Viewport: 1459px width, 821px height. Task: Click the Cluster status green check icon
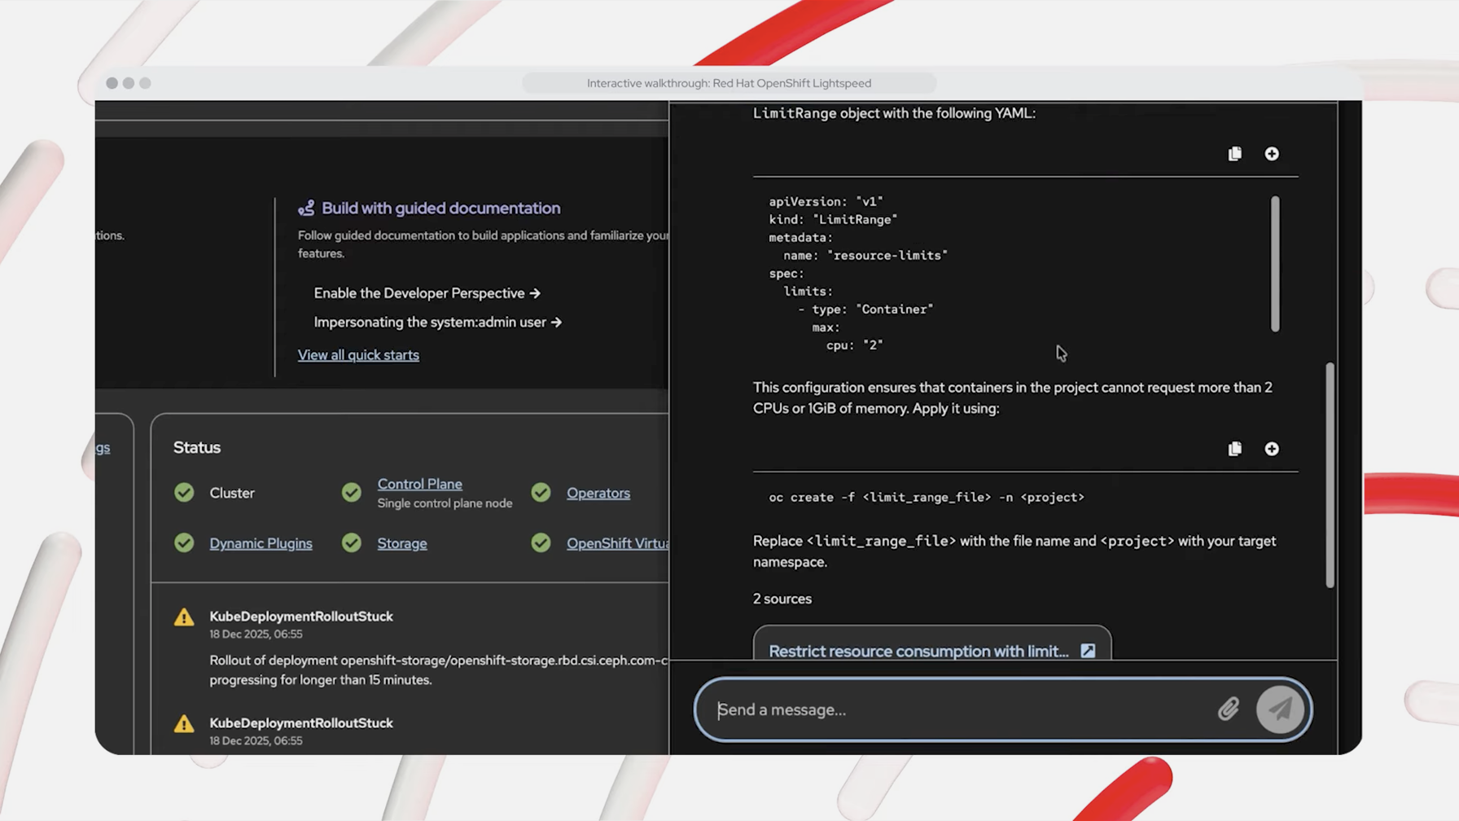tap(184, 493)
